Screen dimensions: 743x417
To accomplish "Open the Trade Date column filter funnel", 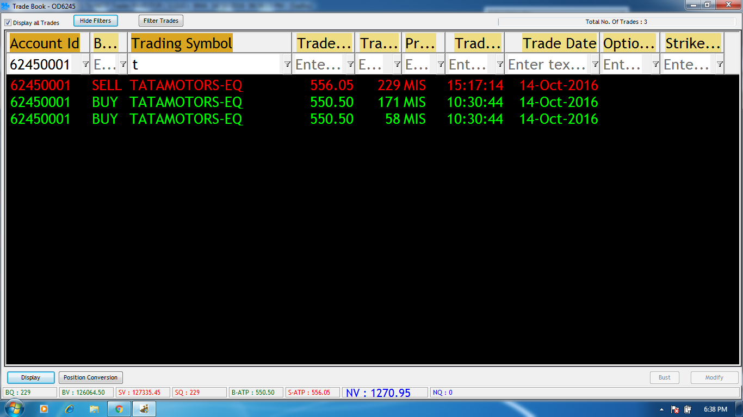I will (x=595, y=64).
